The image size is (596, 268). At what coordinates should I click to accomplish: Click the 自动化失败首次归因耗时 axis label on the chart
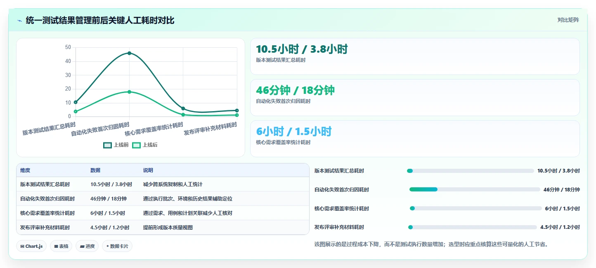(100, 129)
